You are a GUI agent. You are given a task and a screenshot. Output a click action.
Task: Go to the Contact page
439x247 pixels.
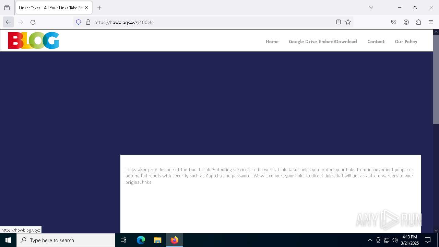point(376,42)
